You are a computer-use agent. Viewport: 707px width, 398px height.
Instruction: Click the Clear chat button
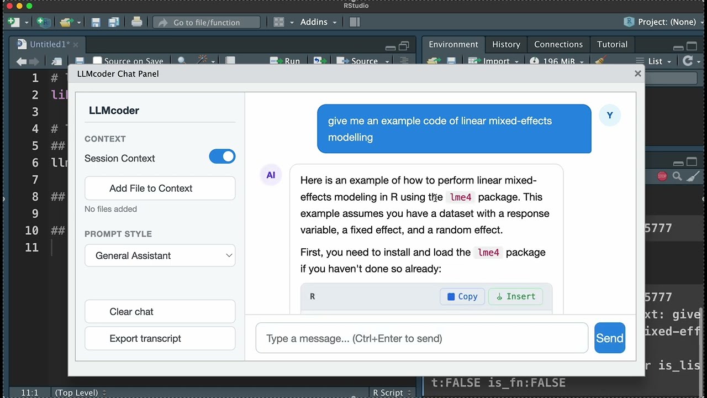pos(160,311)
